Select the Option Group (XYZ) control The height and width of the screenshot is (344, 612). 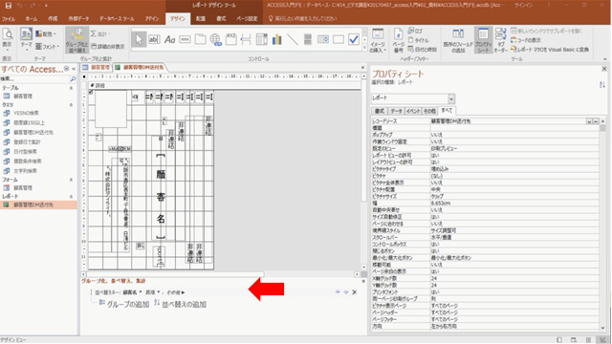pyautogui.click(x=230, y=39)
